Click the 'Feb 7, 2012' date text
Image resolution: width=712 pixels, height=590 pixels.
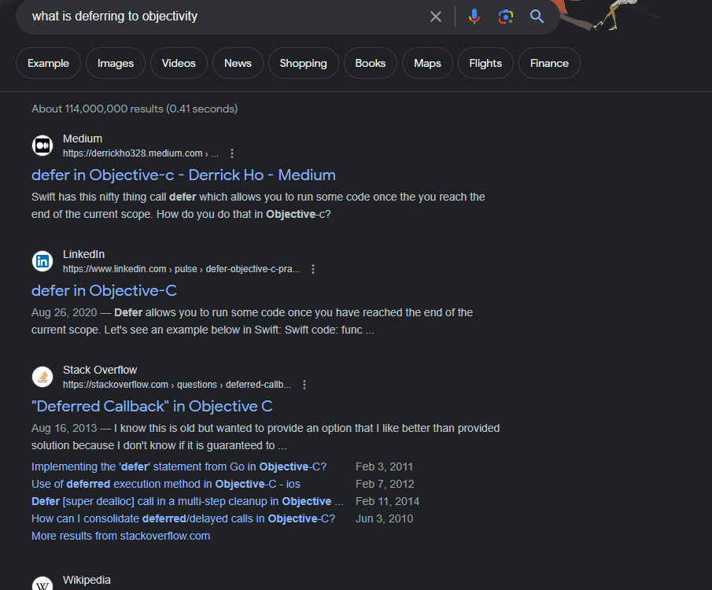click(x=385, y=484)
